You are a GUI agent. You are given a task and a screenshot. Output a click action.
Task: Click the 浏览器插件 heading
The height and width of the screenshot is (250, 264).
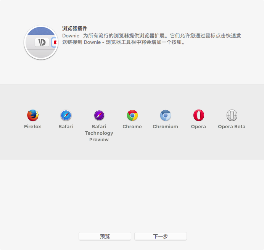(x=75, y=28)
